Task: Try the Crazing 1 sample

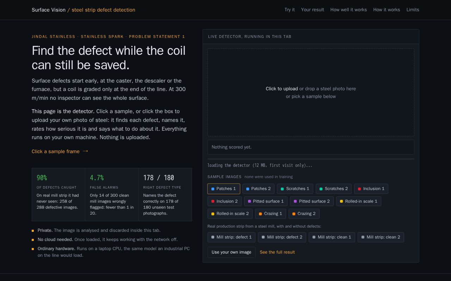Action: tap(271, 214)
